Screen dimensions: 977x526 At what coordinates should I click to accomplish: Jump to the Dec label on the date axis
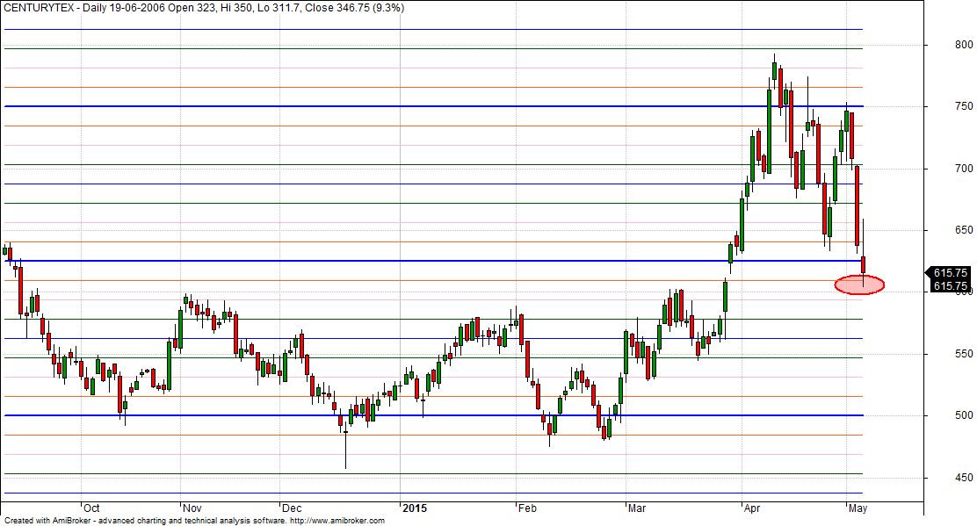[293, 508]
